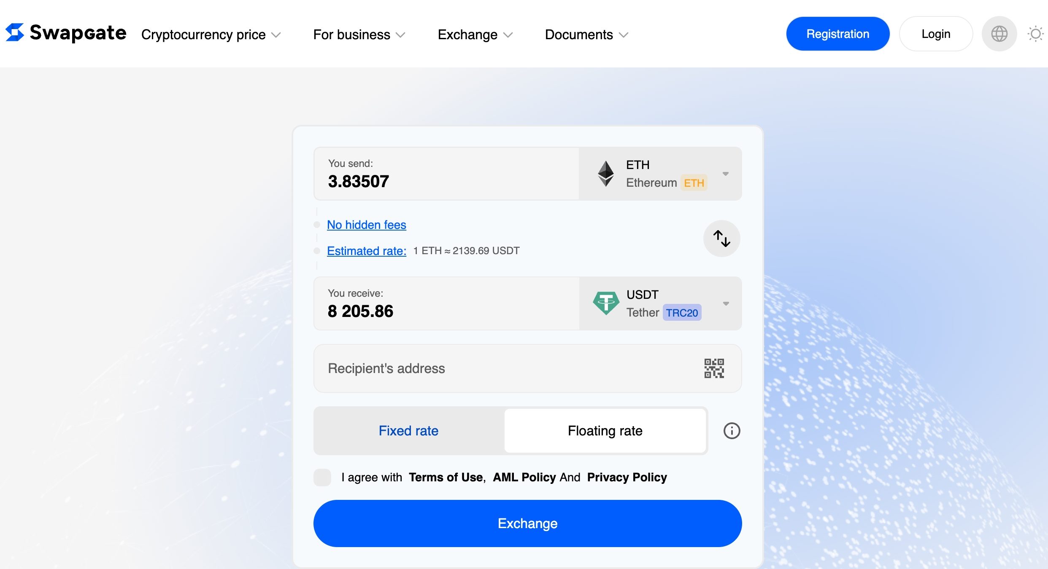Select the Fixed rate option
This screenshot has width=1048, height=569.
tap(408, 431)
